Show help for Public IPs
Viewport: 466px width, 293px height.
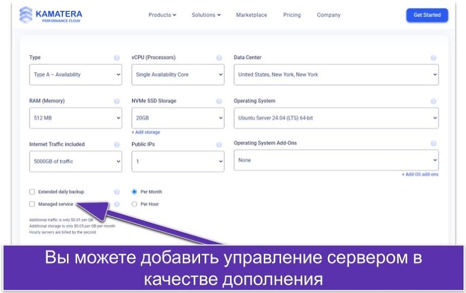219,144
